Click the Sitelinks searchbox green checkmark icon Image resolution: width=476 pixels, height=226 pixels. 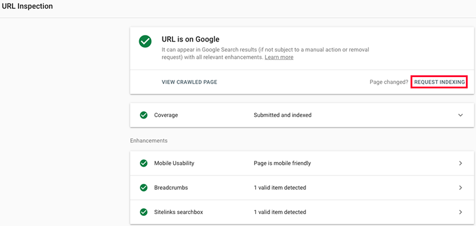(143, 212)
